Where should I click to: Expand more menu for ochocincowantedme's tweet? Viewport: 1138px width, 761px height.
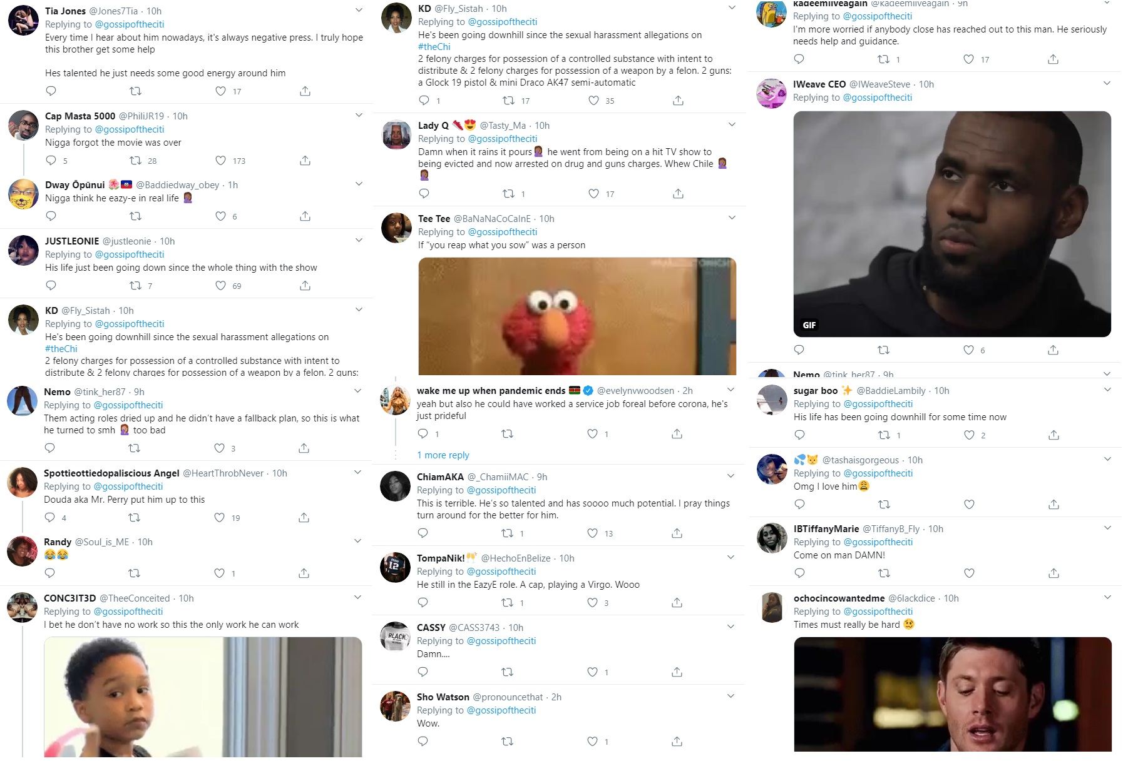(x=1107, y=598)
